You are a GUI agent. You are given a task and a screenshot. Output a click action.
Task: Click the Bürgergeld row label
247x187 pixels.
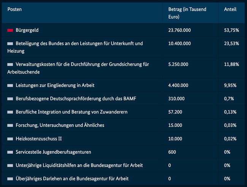[x=27, y=30]
